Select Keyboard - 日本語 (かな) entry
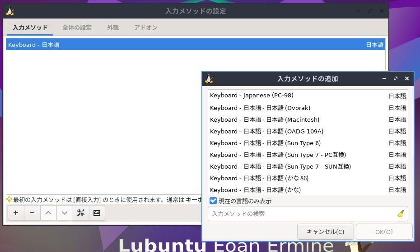The image size is (420, 252). point(308,190)
